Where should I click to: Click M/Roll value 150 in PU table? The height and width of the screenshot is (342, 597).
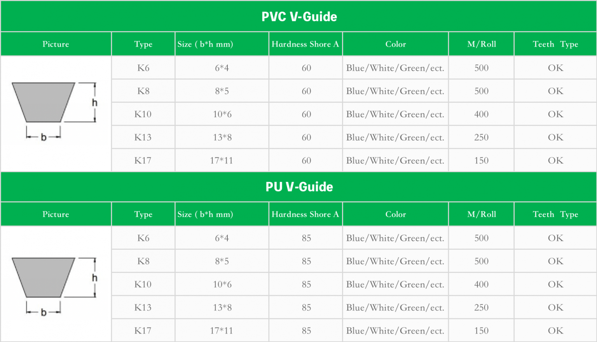[481, 331]
